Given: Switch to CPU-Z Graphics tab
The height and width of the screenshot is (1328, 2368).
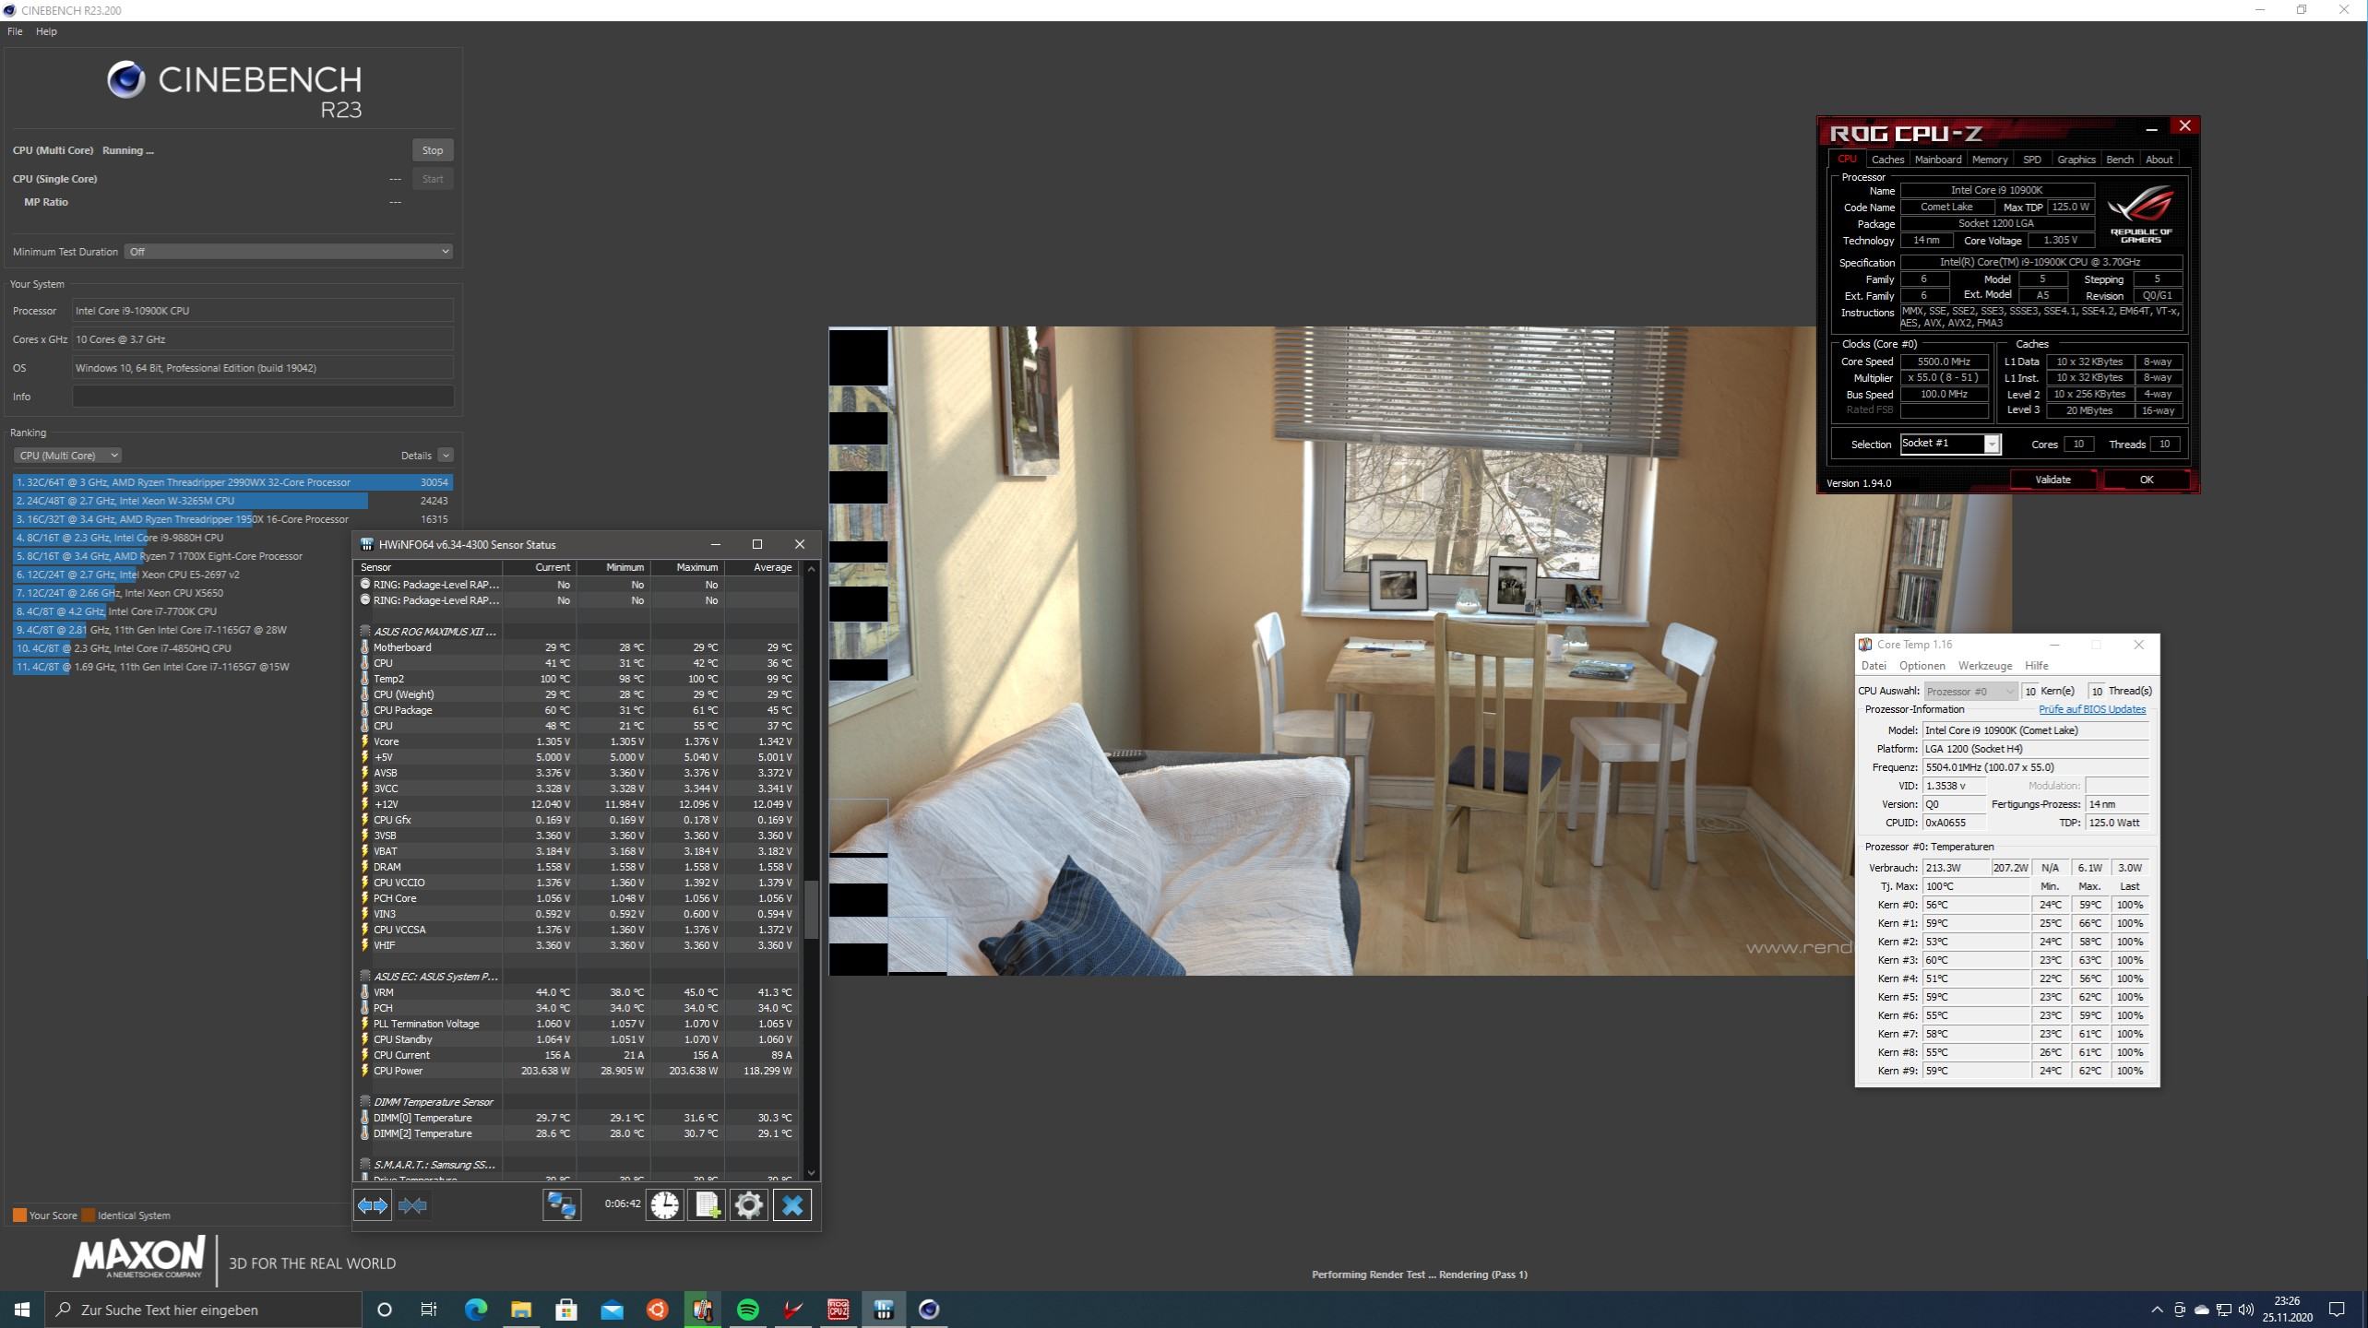Looking at the screenshot, I should point(2076,160).
